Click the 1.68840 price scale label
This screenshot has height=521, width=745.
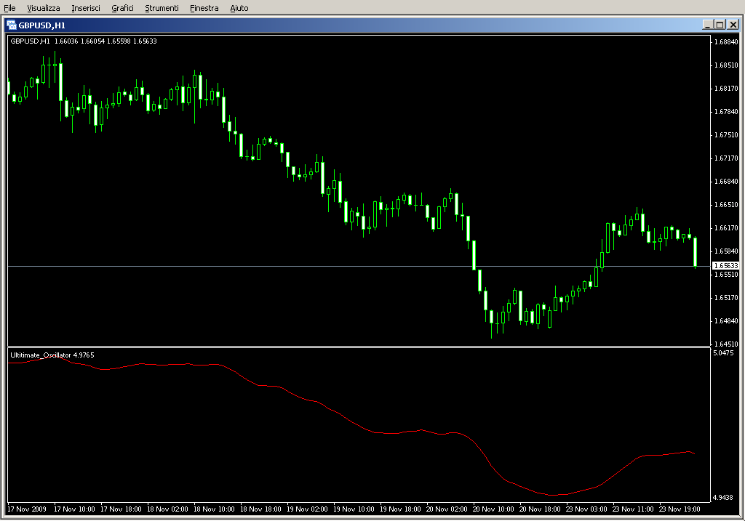pyautogui.click(x=727, y=41)
